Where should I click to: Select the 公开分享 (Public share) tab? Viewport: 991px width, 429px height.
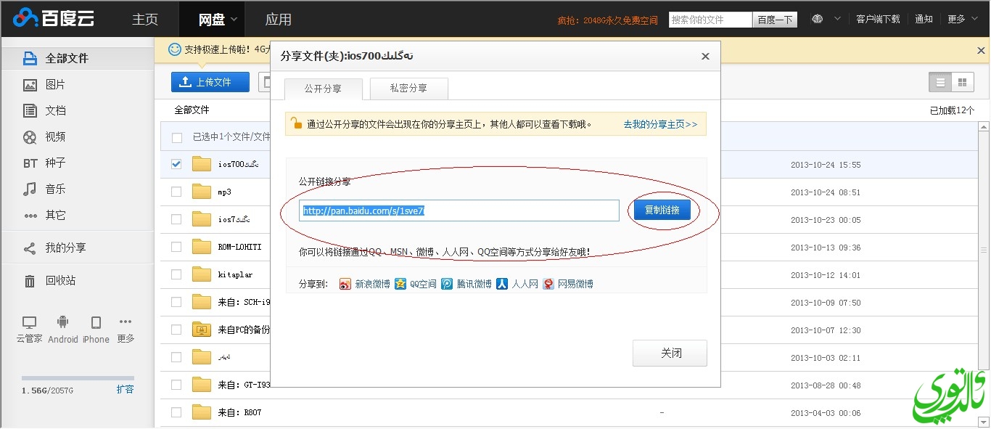[323, 89]
